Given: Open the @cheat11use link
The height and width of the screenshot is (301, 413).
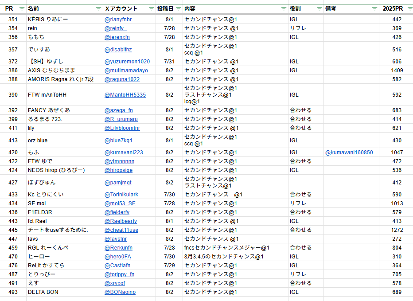Looking at the screenshot, I should (121, 230).
